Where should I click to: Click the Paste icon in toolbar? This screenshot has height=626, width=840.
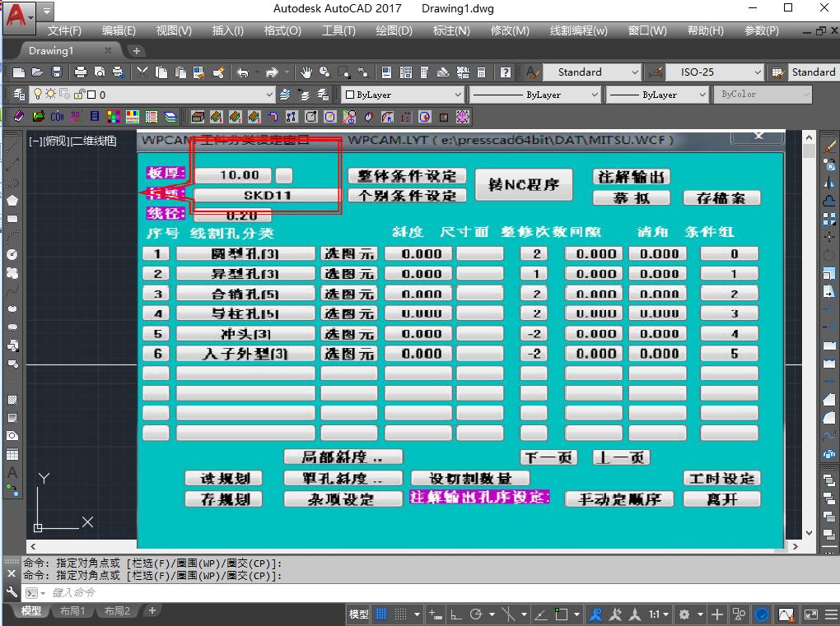pos(180,72)
